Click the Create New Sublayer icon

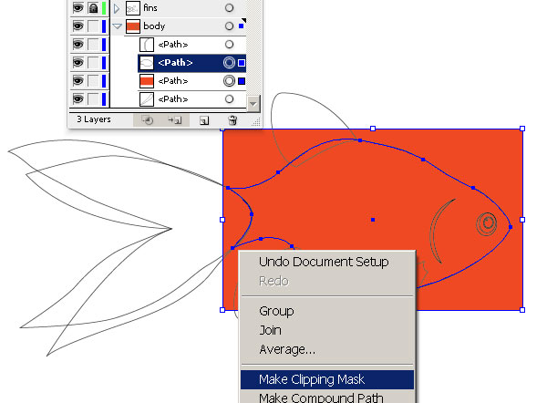[175, 120]
